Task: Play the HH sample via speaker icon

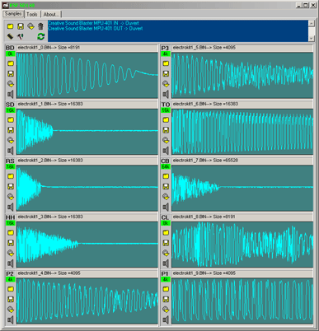Action: click(11, 263)
